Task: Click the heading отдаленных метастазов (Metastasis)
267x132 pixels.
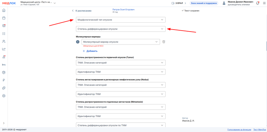Action: (109, 102)
